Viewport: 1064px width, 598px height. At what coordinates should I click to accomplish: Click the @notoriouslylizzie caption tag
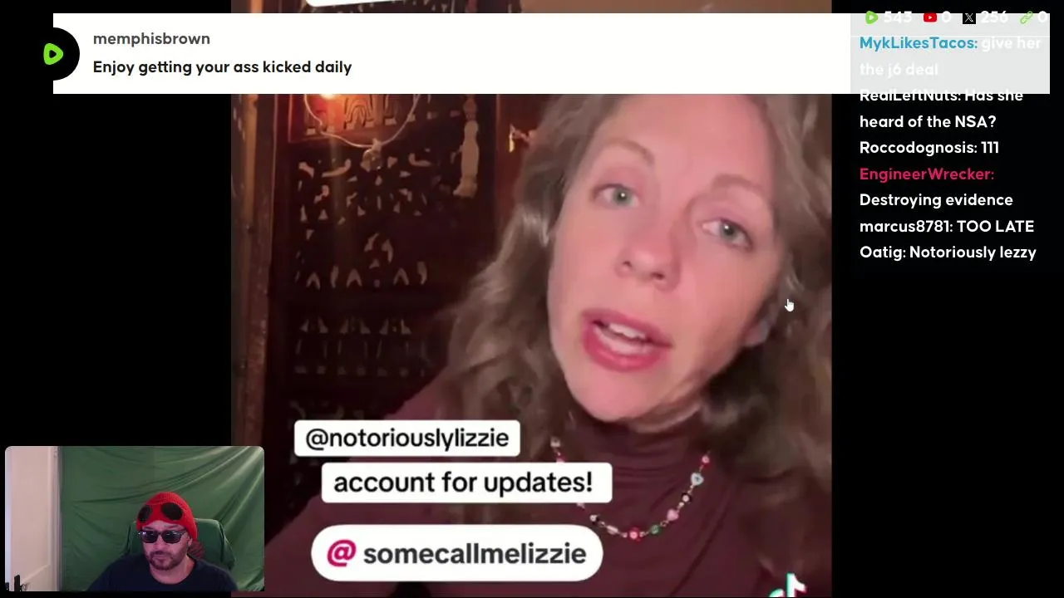407,438
